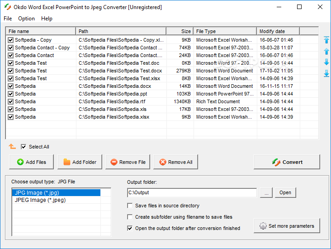Click the orange up-level arrow beside Select All
This screenshot has height=249, width=331.
(12, 146)
